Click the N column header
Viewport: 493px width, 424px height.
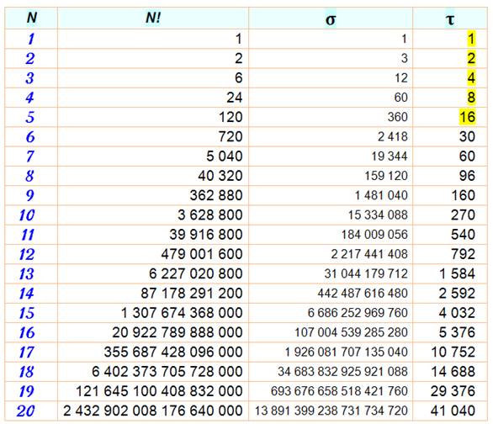point(31,18)
